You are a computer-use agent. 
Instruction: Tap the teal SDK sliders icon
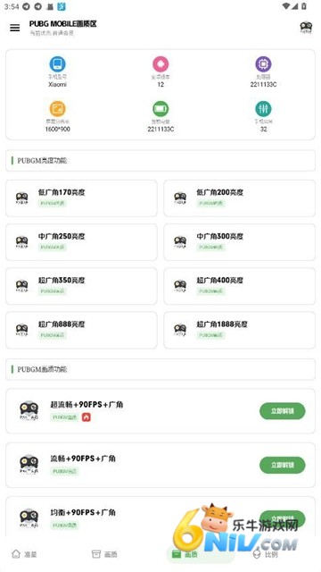pos(264,109)
